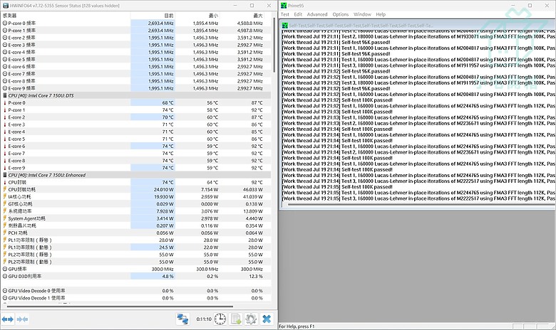
Task: Click the E-core 9 temperature thermometer icon
Action: [5, 168]
